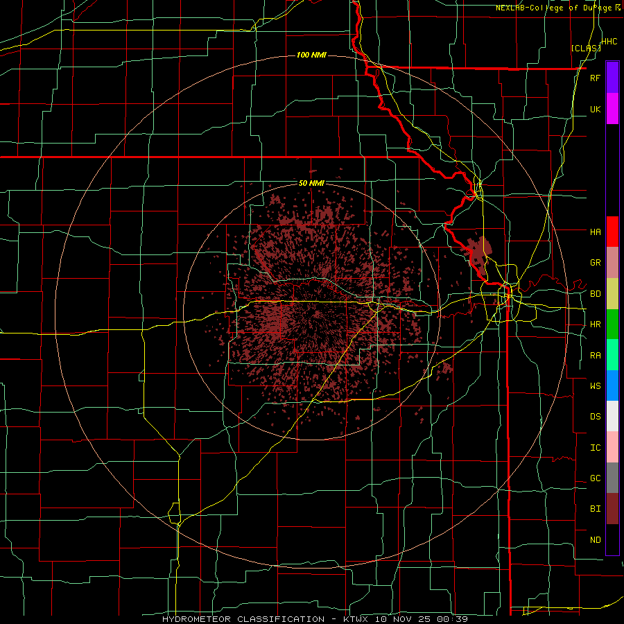Click the HYDROMETEOR CLASSIFICATION title text
624x624 pixels.
[243, 619]
